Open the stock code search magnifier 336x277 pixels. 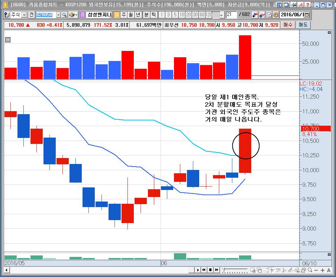tap(64, 15)
